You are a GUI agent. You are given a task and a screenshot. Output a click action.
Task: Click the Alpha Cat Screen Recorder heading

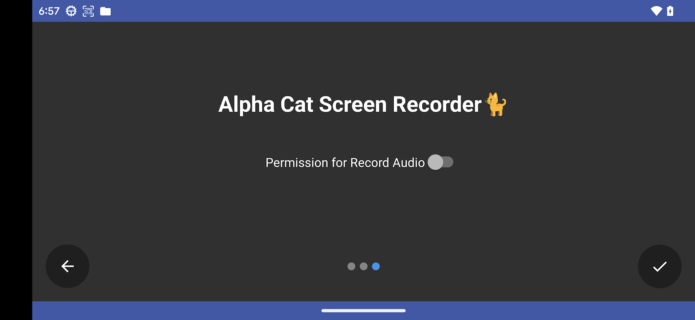pyautogui.click(x=350, y=104)
